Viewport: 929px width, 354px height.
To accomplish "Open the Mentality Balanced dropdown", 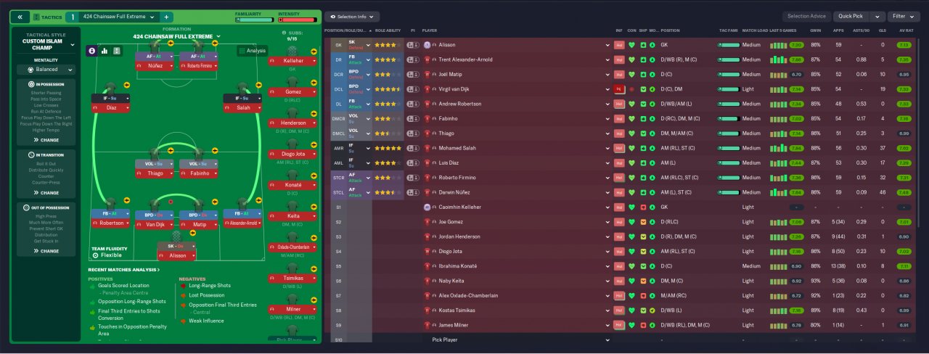I will 46,70.
